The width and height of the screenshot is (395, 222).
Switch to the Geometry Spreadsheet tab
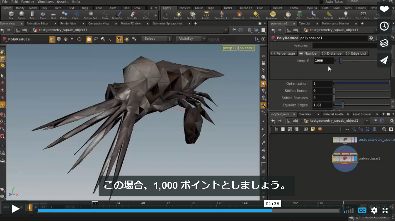[167, 24]
